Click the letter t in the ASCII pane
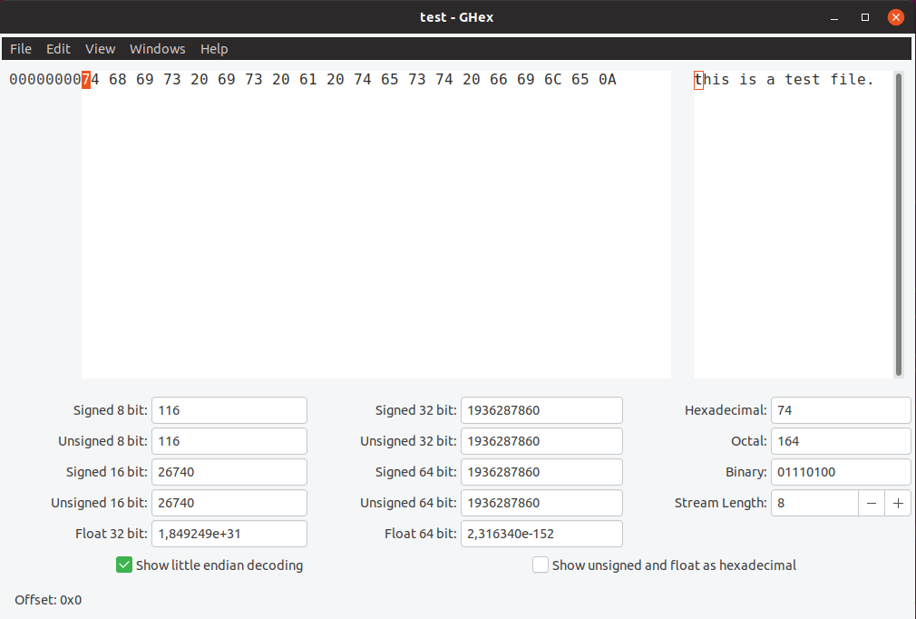 point(698,80)
